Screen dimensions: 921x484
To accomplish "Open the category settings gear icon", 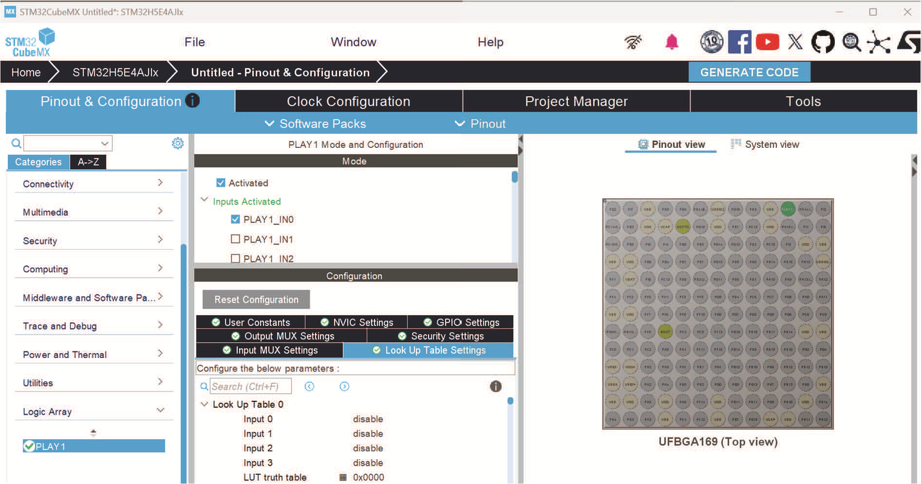I will 178,143.
